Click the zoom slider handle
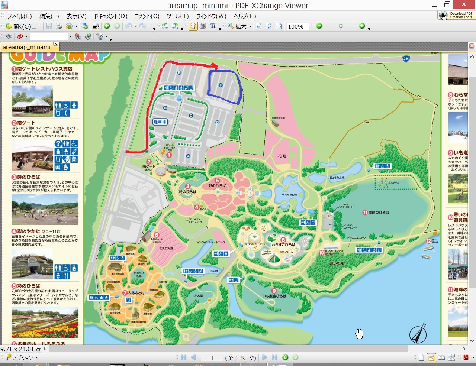The image size is (476, 366). [x=341, y=26]
